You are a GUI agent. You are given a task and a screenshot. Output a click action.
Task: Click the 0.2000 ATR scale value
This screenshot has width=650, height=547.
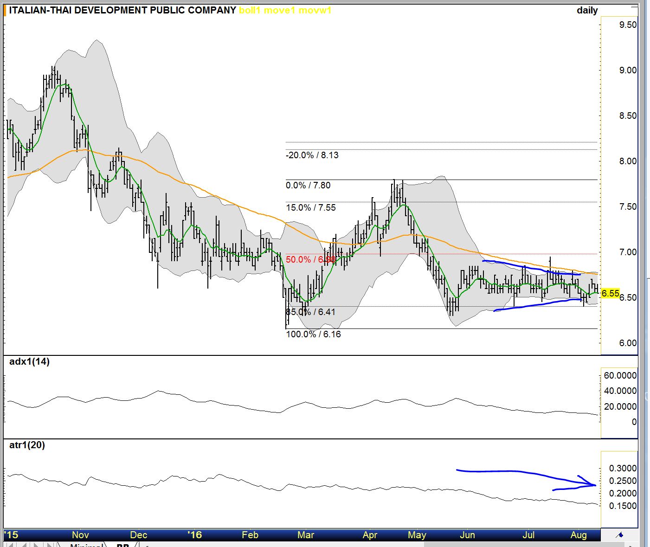tap(623, 493)
